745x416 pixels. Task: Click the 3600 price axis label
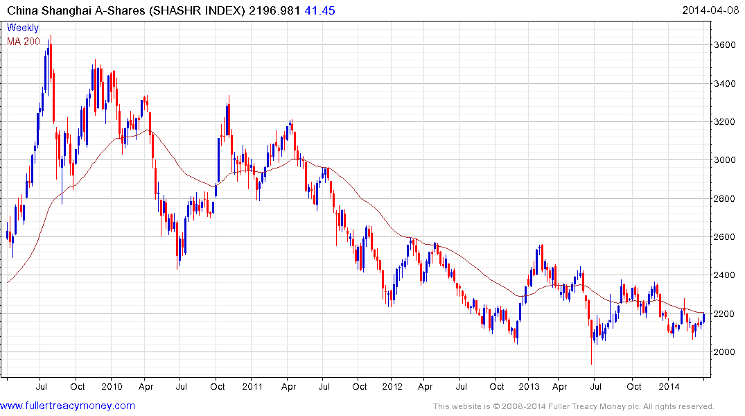[x=725, y=45]
